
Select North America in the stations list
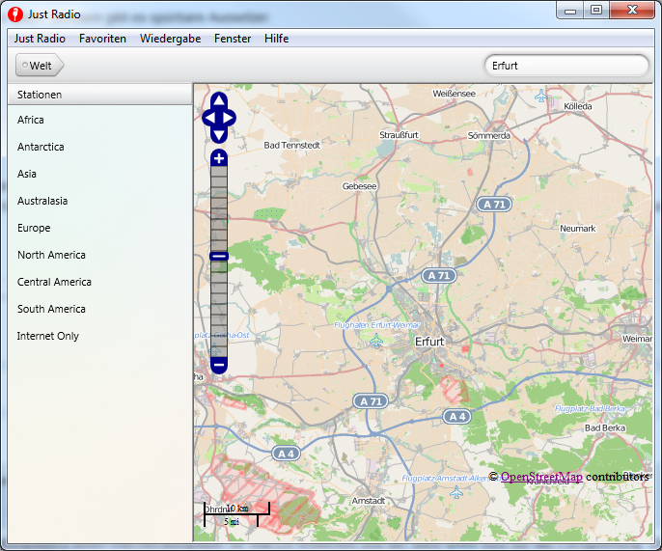[x=100, y=255]
